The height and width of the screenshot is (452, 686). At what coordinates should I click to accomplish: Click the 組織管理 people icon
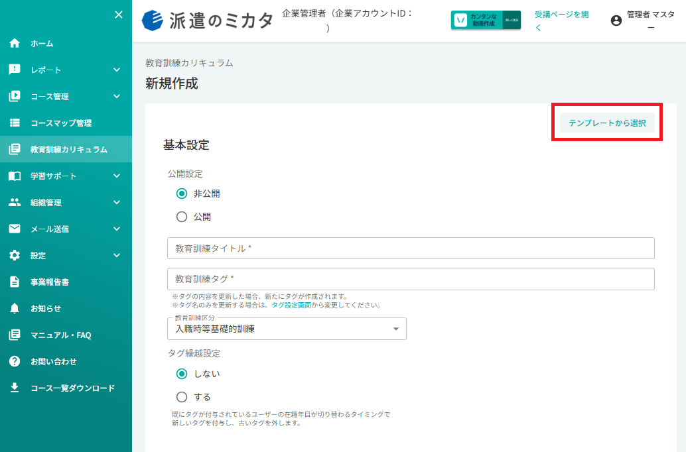pyautogui.click(x=15, y=202)
